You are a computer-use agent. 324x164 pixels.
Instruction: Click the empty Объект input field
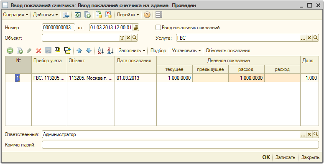81,38
